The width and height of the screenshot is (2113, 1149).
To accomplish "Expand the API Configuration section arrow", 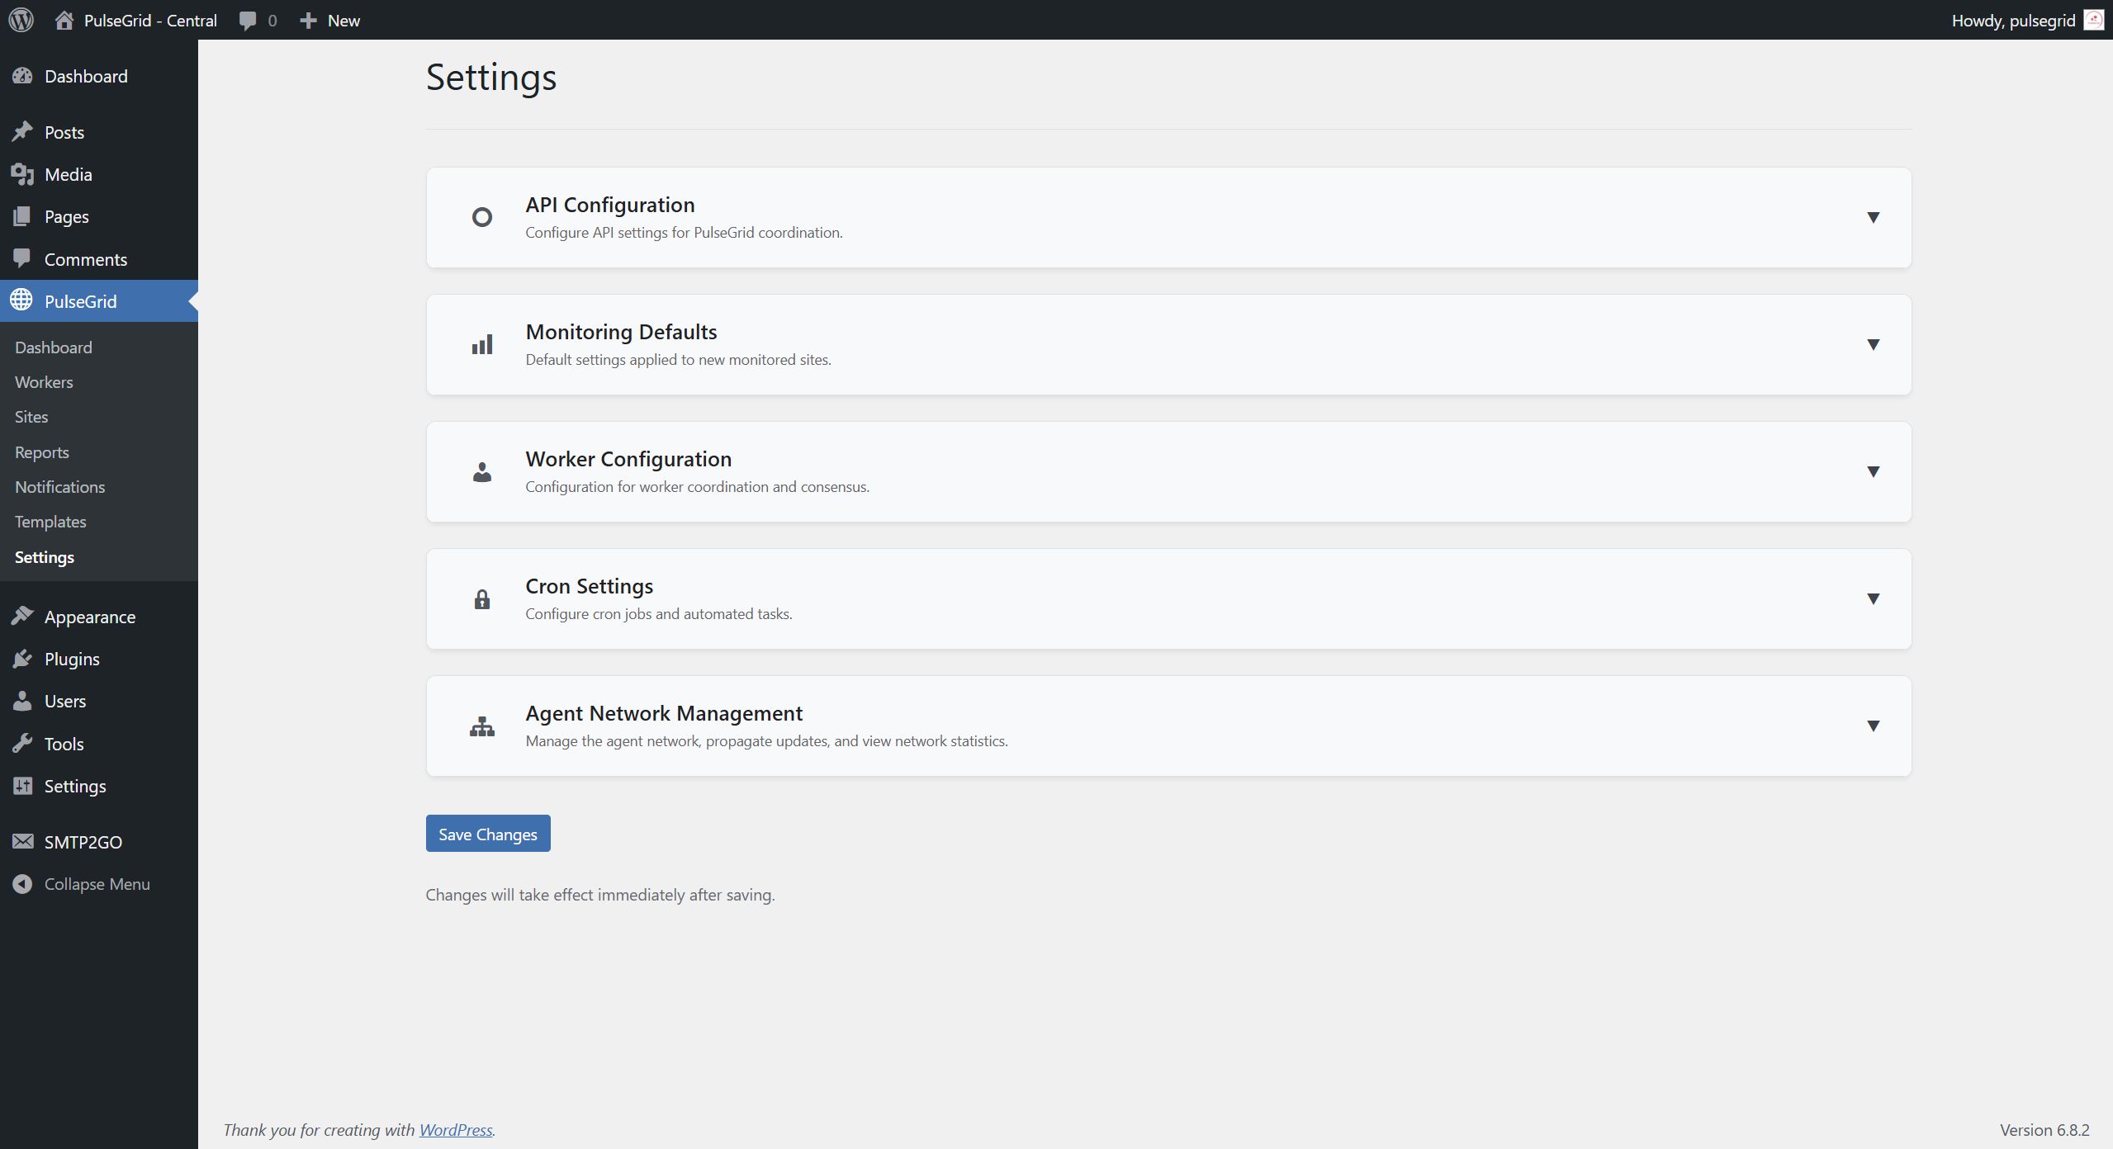I will click(1873, 217).
